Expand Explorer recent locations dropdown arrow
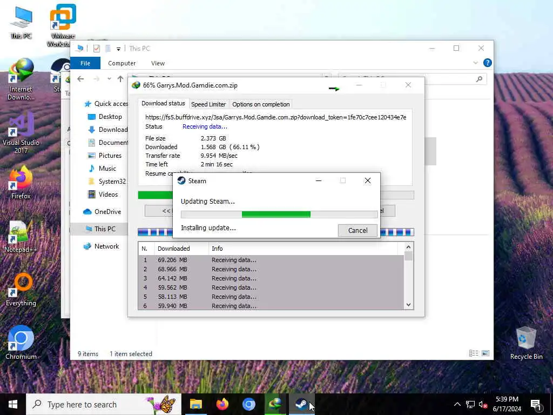 click(x=109, y=79)
